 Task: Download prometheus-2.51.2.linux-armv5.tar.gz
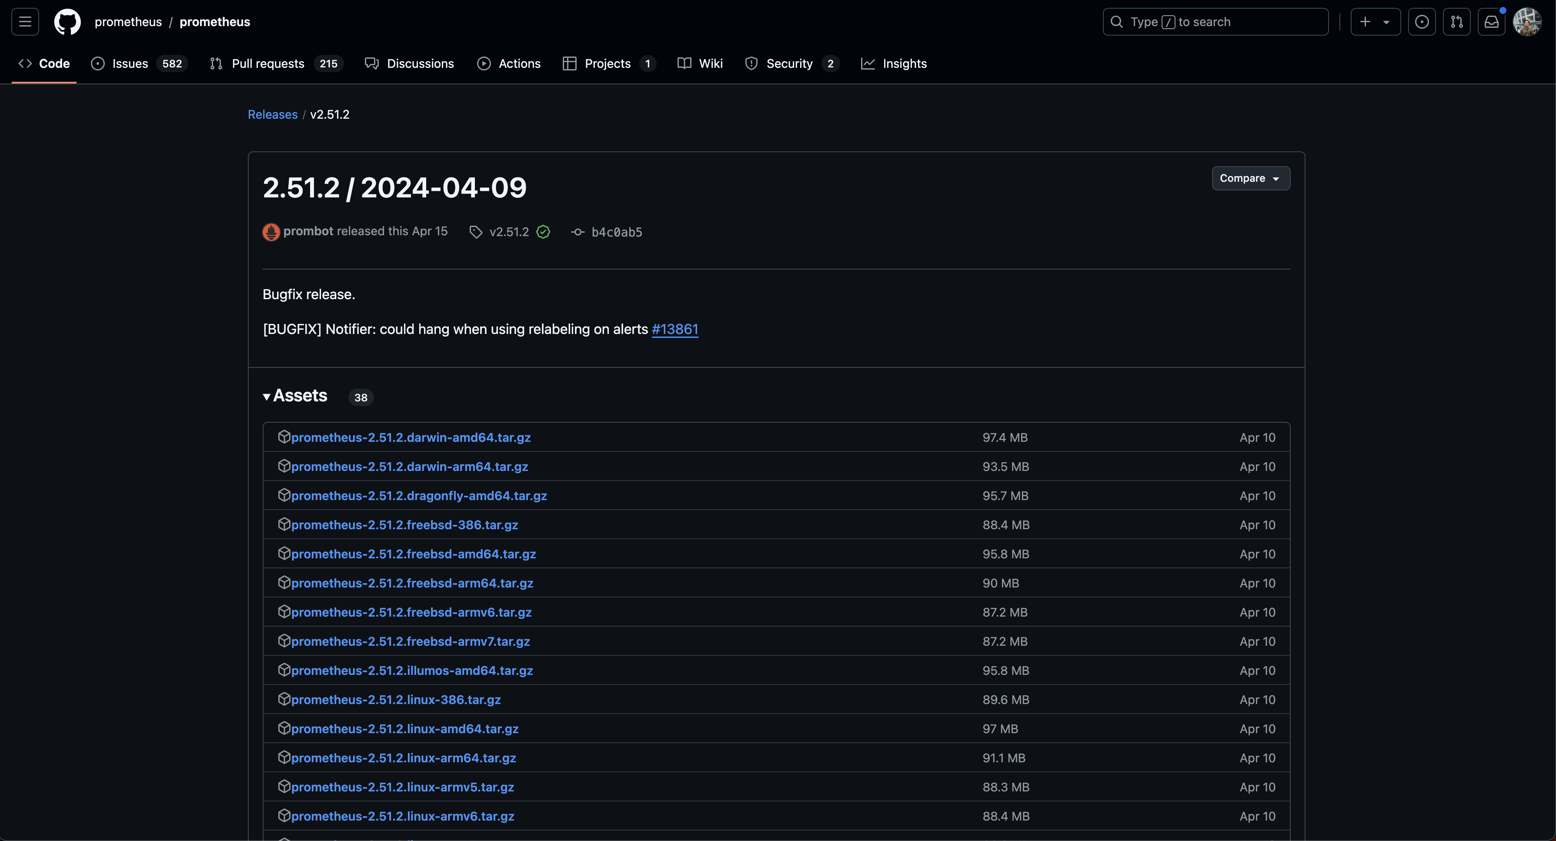click(x=402, y=787)
